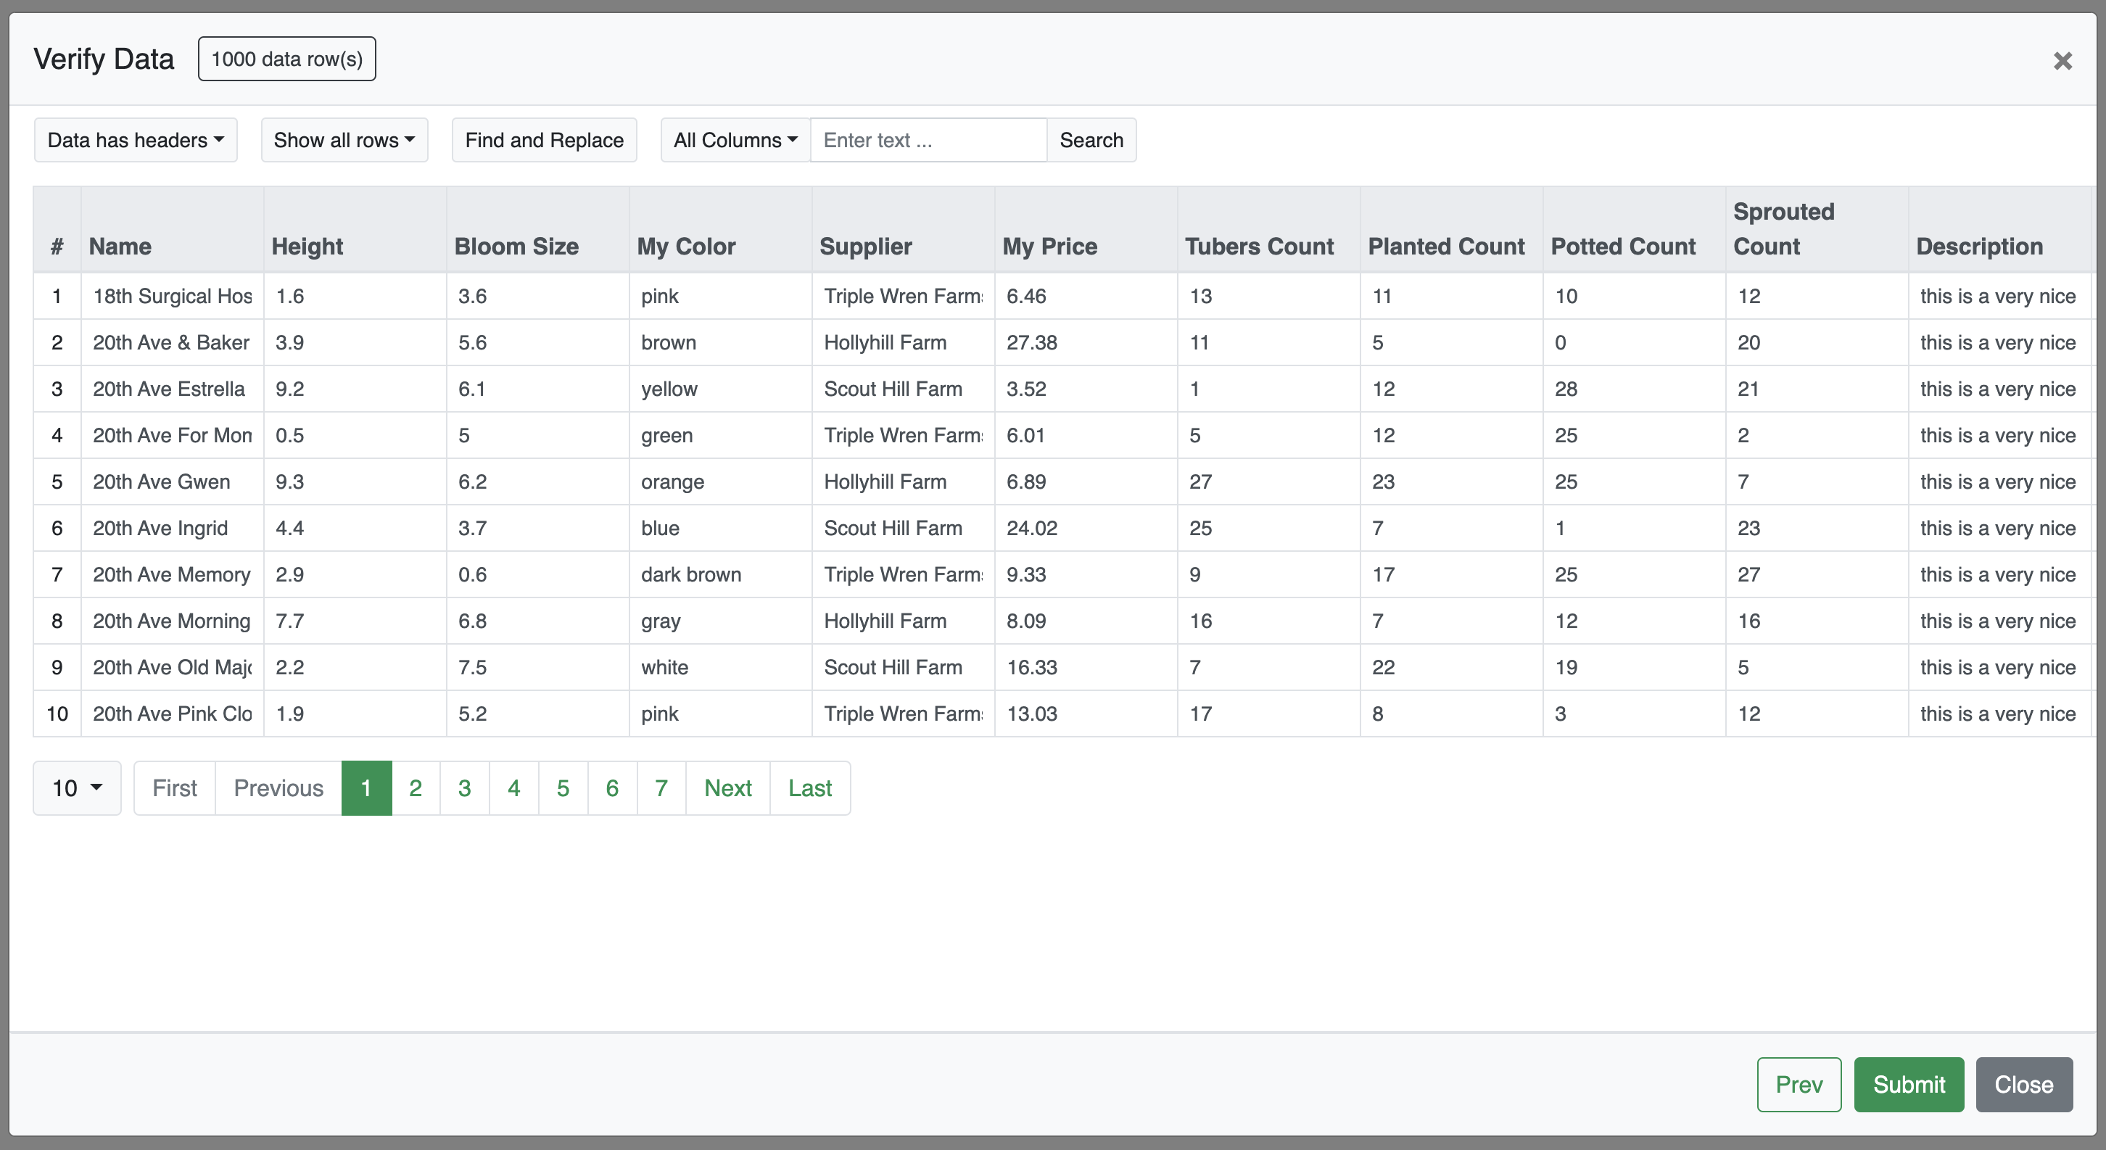This screenshot has width=2106, height=1150.
Task: Click Next page link
Action: coord(727,788)
